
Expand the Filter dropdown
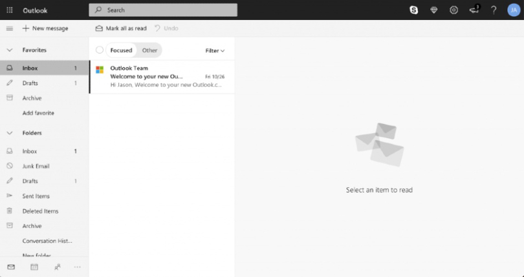click(215, 50)
